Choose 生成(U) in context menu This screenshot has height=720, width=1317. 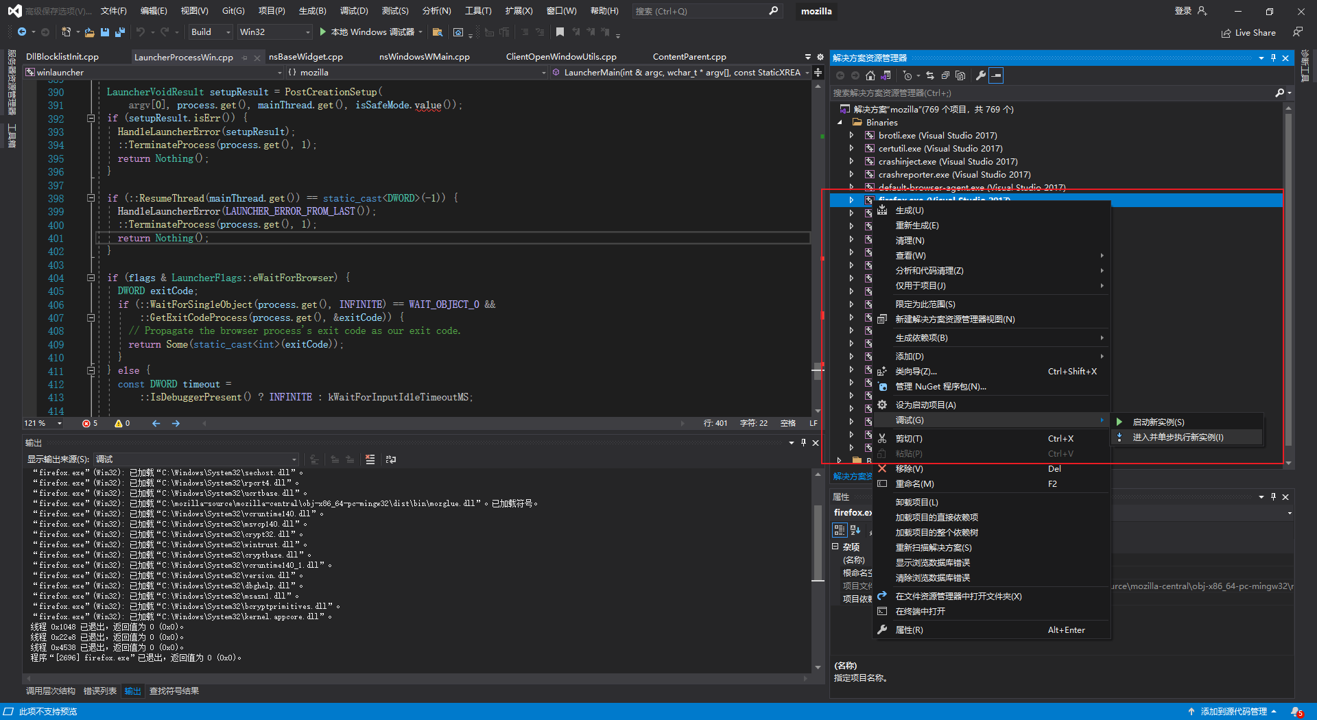991,211
